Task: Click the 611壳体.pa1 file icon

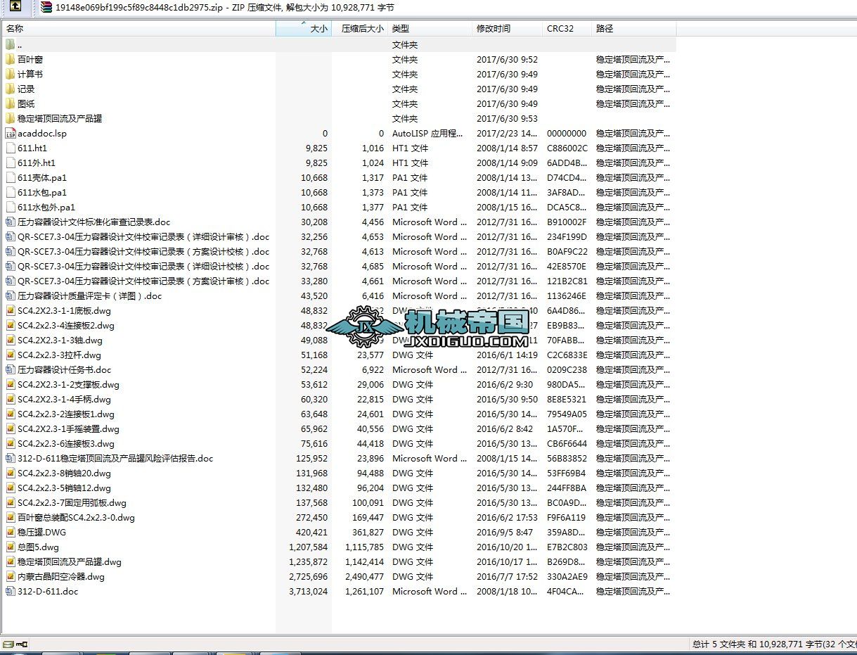Action: point(10,177)
